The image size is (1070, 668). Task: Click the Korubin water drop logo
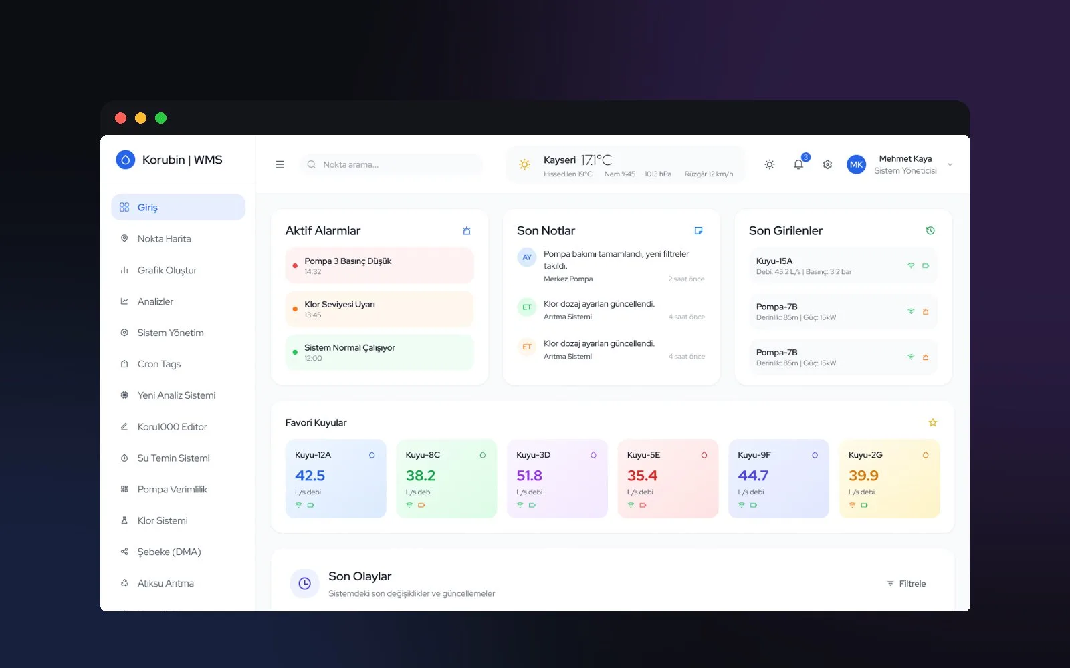tap(125, 160)
